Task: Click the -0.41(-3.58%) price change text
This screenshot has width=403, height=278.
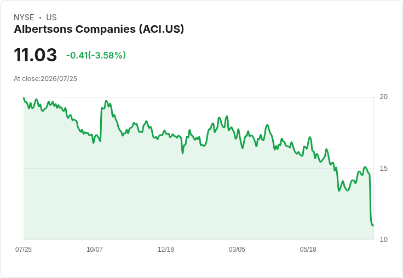Action: [x=96, y=55]
